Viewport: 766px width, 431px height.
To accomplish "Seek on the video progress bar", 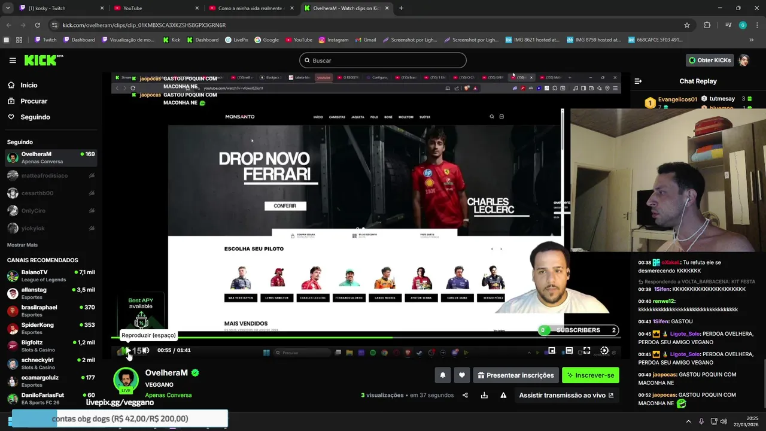I will (x=366, y=338).
